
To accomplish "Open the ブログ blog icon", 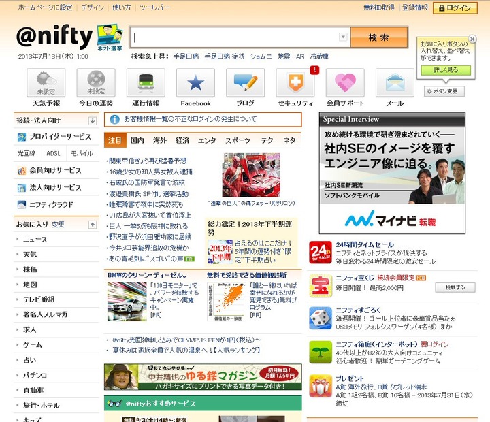I will click(245, 83).
